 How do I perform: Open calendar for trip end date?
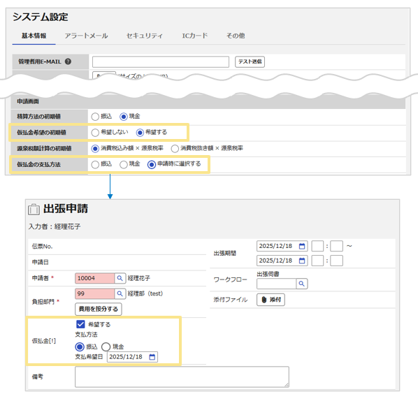tap(302, 261)
